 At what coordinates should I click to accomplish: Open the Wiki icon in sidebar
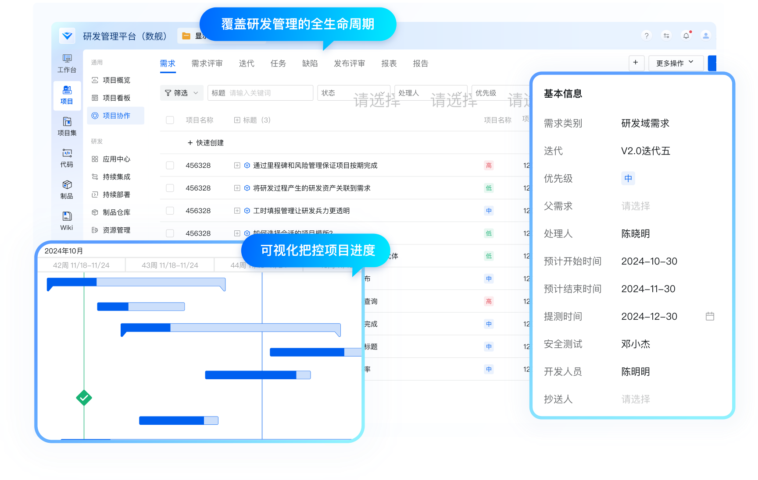tap(67, 221)
